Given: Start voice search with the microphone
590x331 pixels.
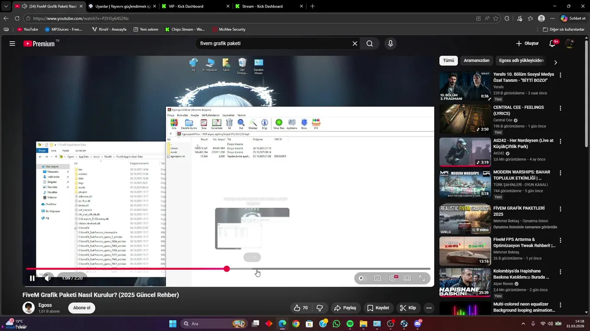Looking at the screenshot, I should click(x=390, y=44).
